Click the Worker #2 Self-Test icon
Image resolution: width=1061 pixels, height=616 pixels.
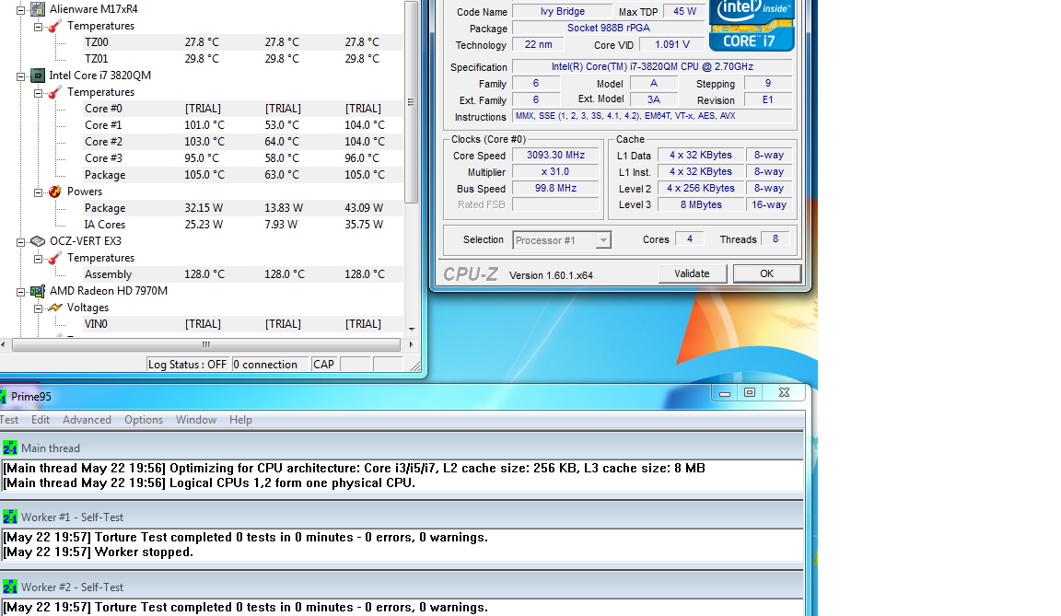point(10,587)
